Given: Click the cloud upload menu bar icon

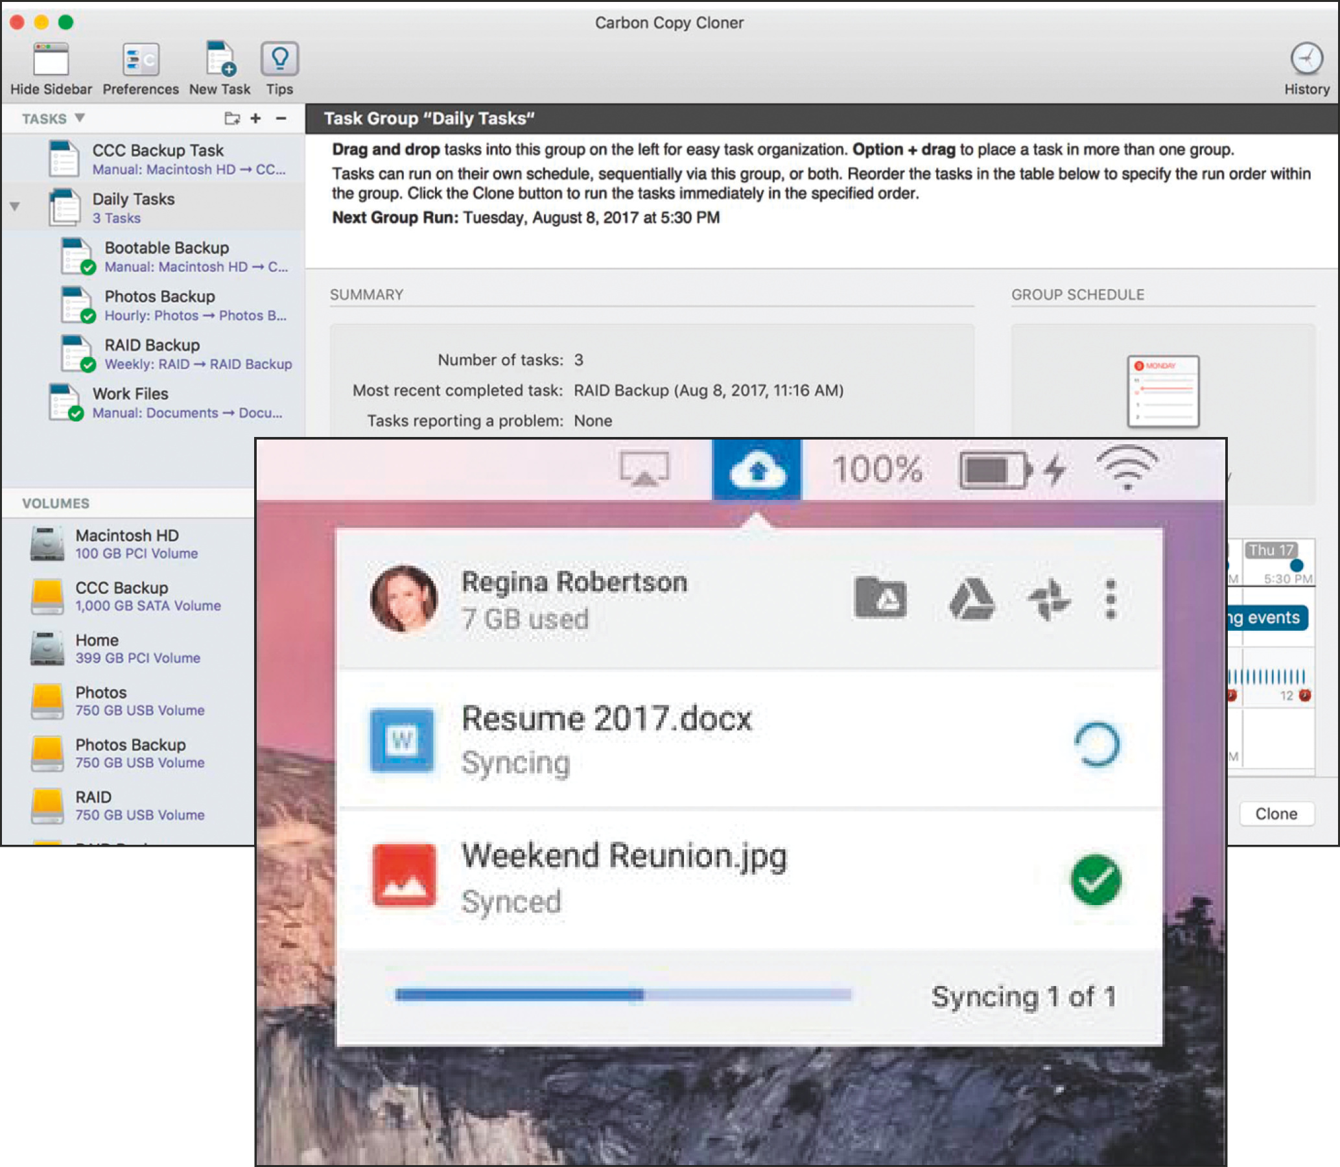Looking at the screenshot, I should [756, 469].
